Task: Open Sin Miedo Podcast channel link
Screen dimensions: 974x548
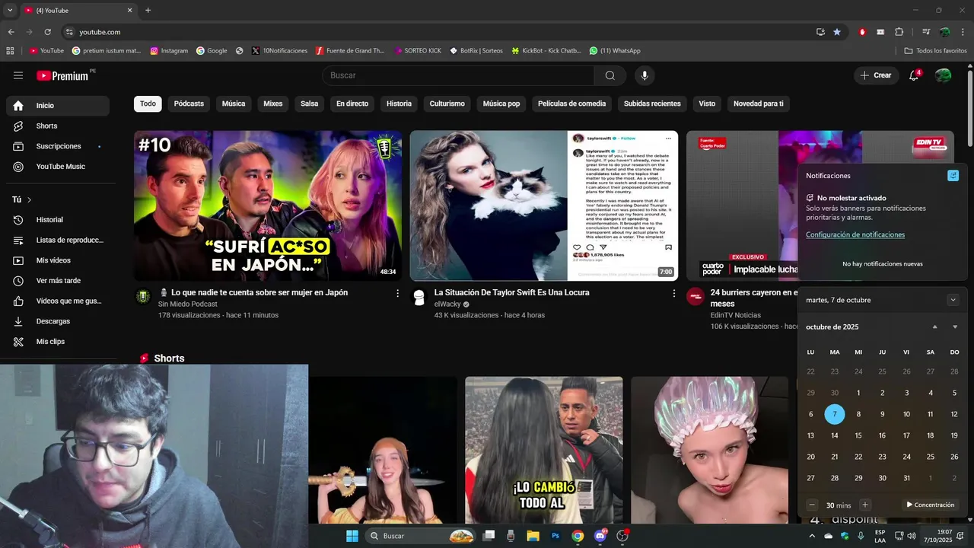Action: [188, 304]
